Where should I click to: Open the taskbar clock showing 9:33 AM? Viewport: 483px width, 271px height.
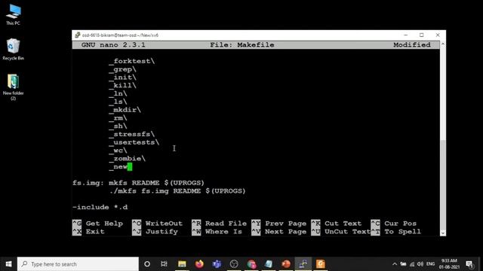click(449, 264)
